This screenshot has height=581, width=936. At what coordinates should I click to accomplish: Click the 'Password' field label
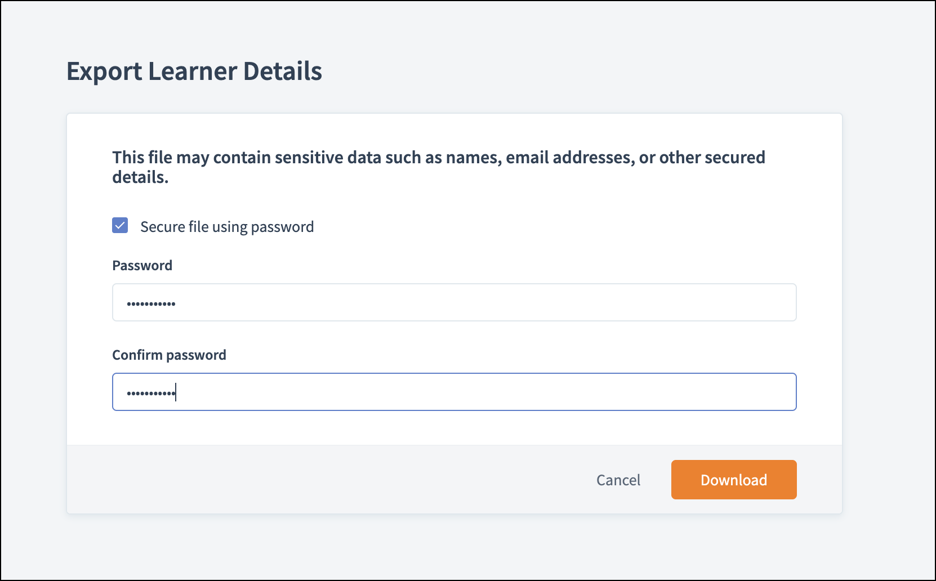pos(142,266)
